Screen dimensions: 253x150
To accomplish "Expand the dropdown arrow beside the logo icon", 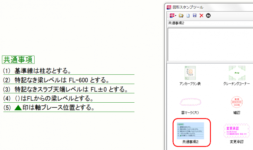I will [x=176, y=16].
